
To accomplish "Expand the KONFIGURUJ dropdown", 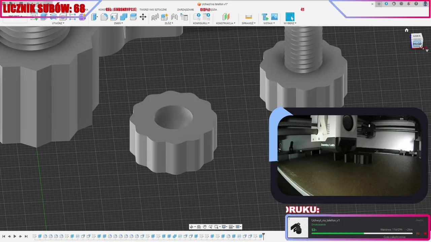I will point(201,23).
